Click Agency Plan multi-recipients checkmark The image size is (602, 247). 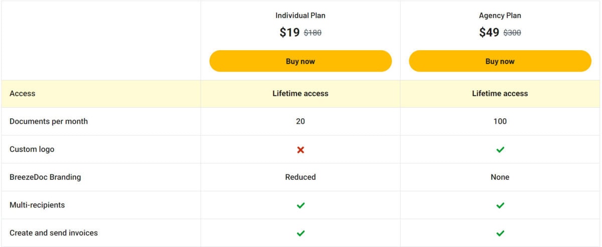pos(500,205)
